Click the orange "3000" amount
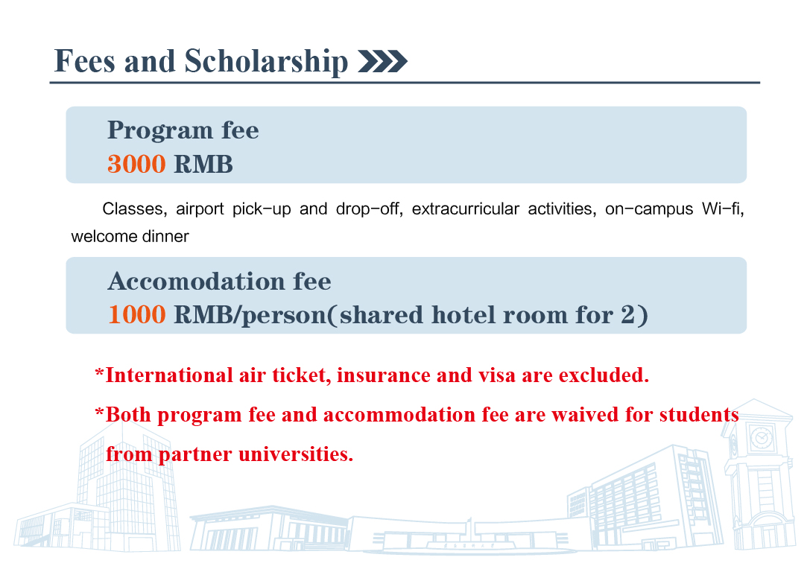810x572 pixels. coord(136,164)
